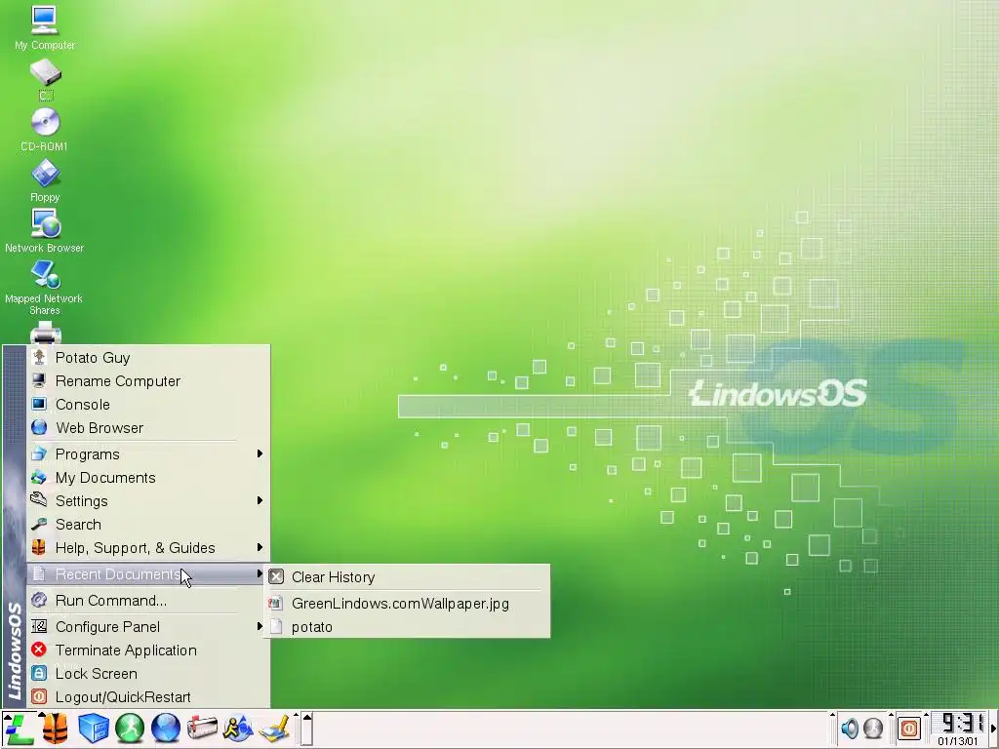The width and height of the screenshot is (999, 749).
Task: Click the orange life vest help icon
Action: point(55,729)
